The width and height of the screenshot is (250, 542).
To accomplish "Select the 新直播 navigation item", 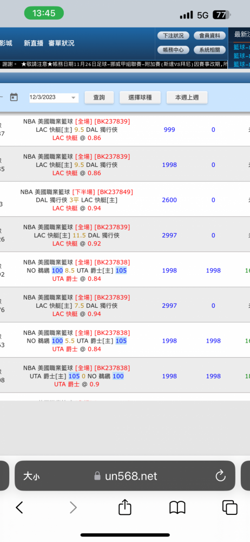I will tap(34, 43).
